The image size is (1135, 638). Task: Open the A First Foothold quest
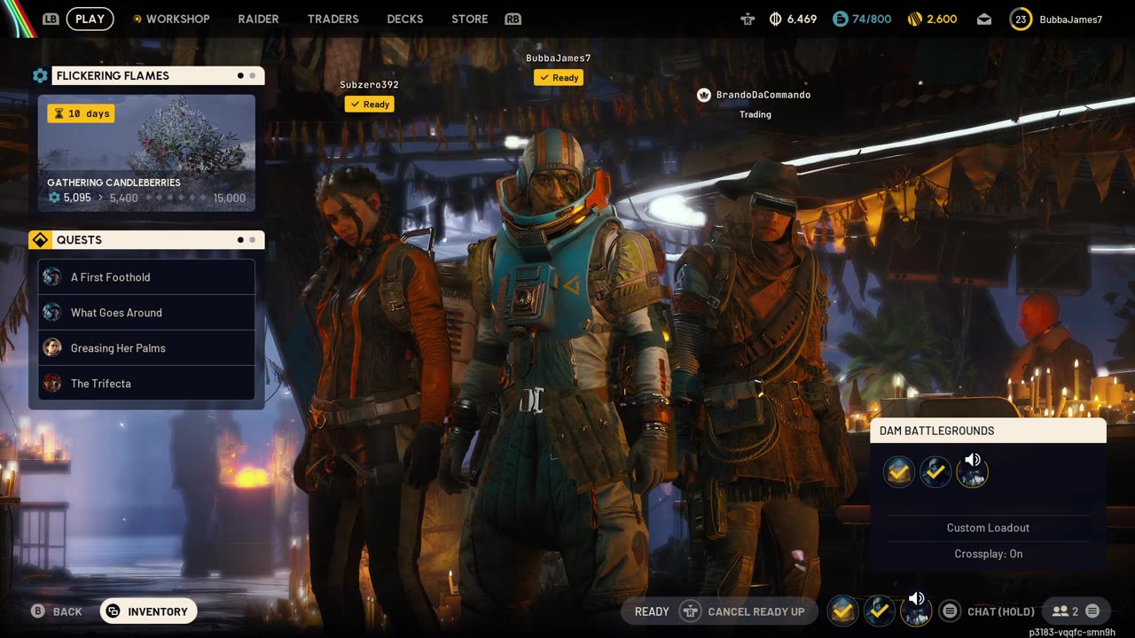146,277
